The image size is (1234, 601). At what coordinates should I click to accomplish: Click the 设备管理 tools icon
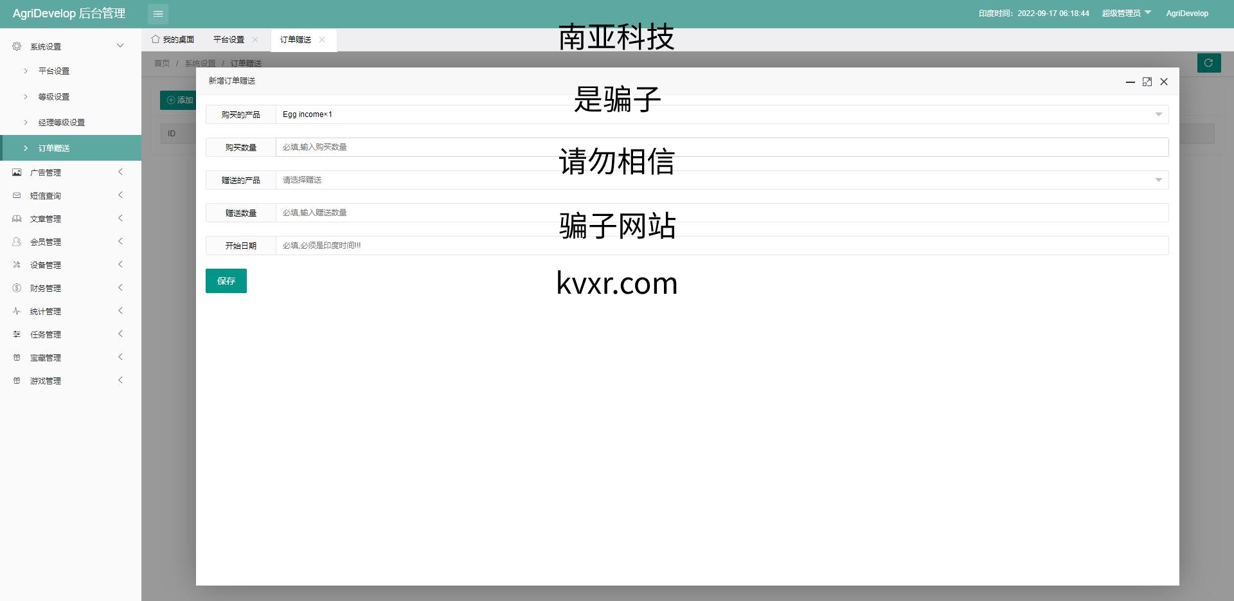coord(17,265)
